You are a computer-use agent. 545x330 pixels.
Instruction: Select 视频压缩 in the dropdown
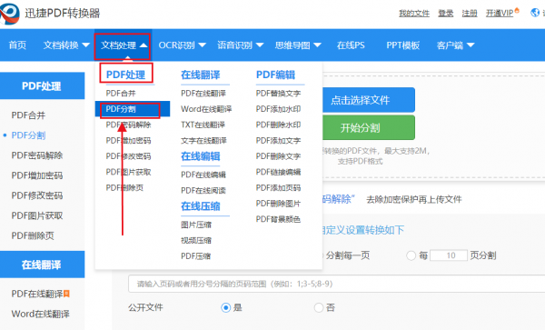click(x=196, y=240)
